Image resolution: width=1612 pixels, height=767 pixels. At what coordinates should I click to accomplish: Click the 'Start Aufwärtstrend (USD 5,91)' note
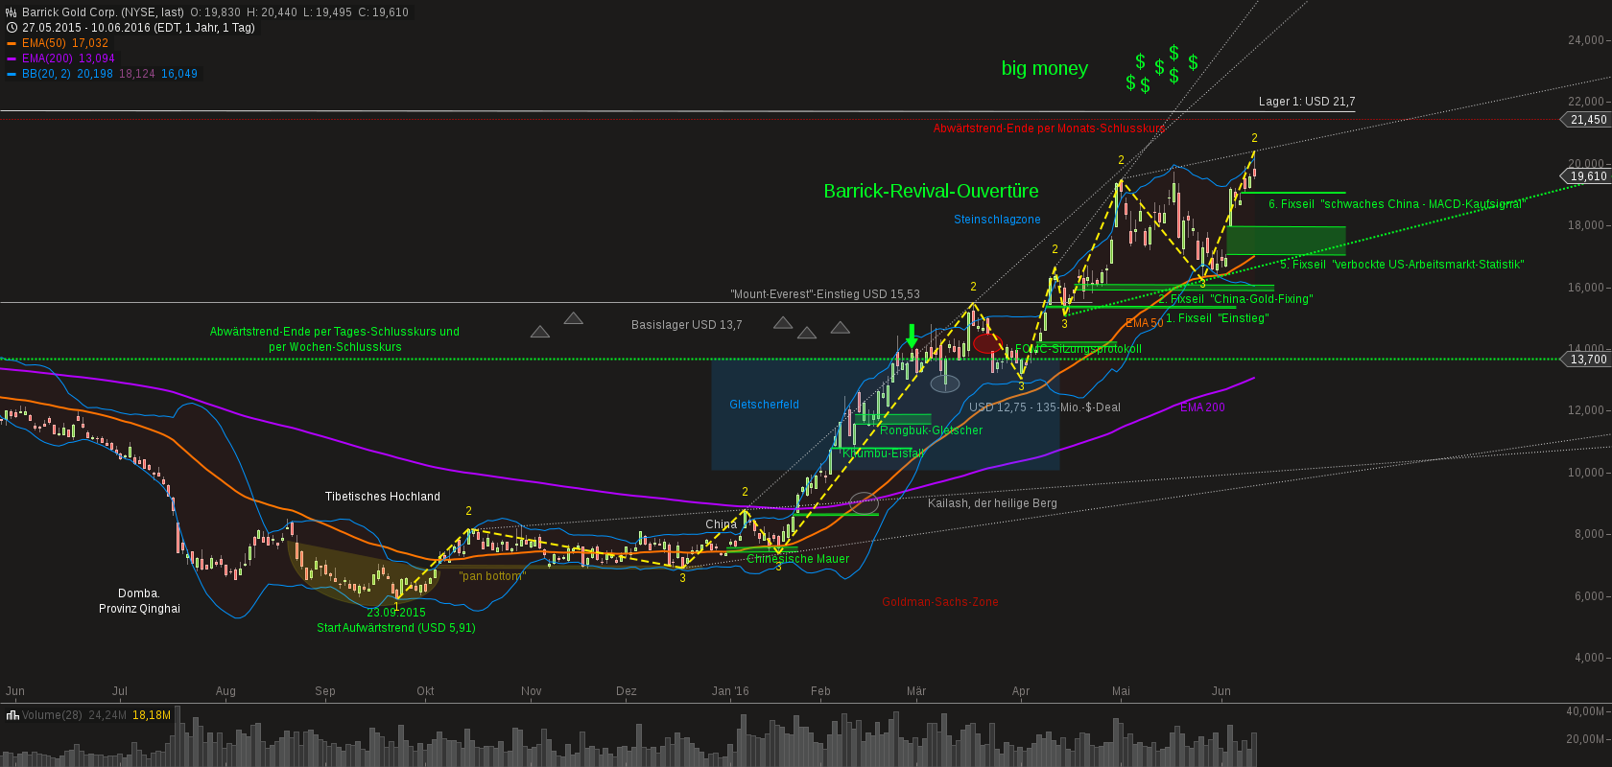(x=396, y=628)
